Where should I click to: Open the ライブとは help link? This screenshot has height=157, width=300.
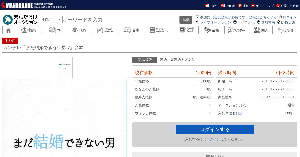coord(244,22)
